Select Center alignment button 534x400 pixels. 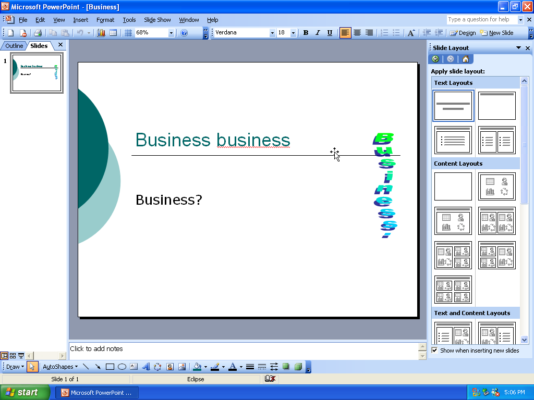click(x=357, y=33)
